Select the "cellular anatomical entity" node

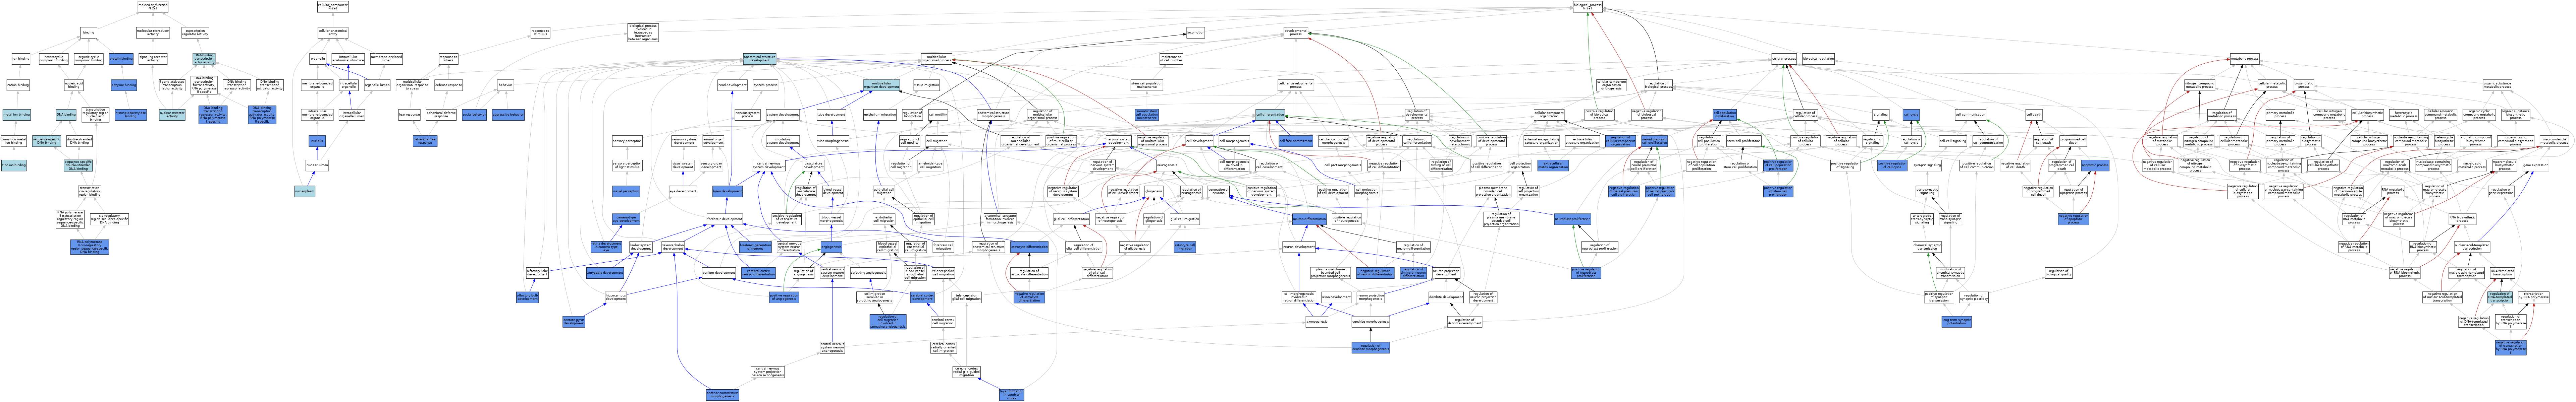(333, 33)
